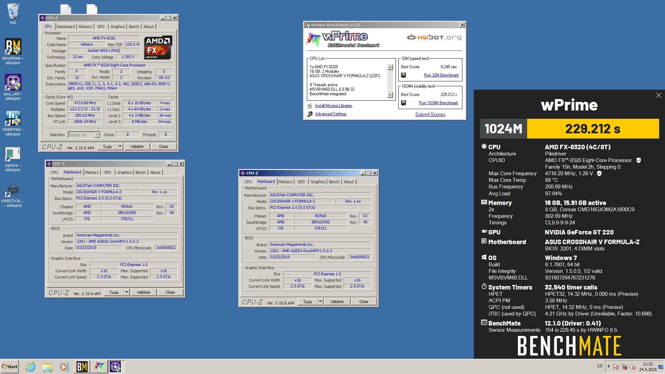Click the BenchMate taskbar icon
The width and height of the screenshot is (665, 374).
(82, 366)
